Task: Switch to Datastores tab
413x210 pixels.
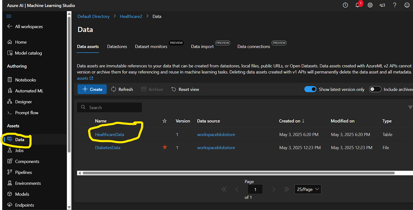Action: pyautogui.click(x=117, y=46)
